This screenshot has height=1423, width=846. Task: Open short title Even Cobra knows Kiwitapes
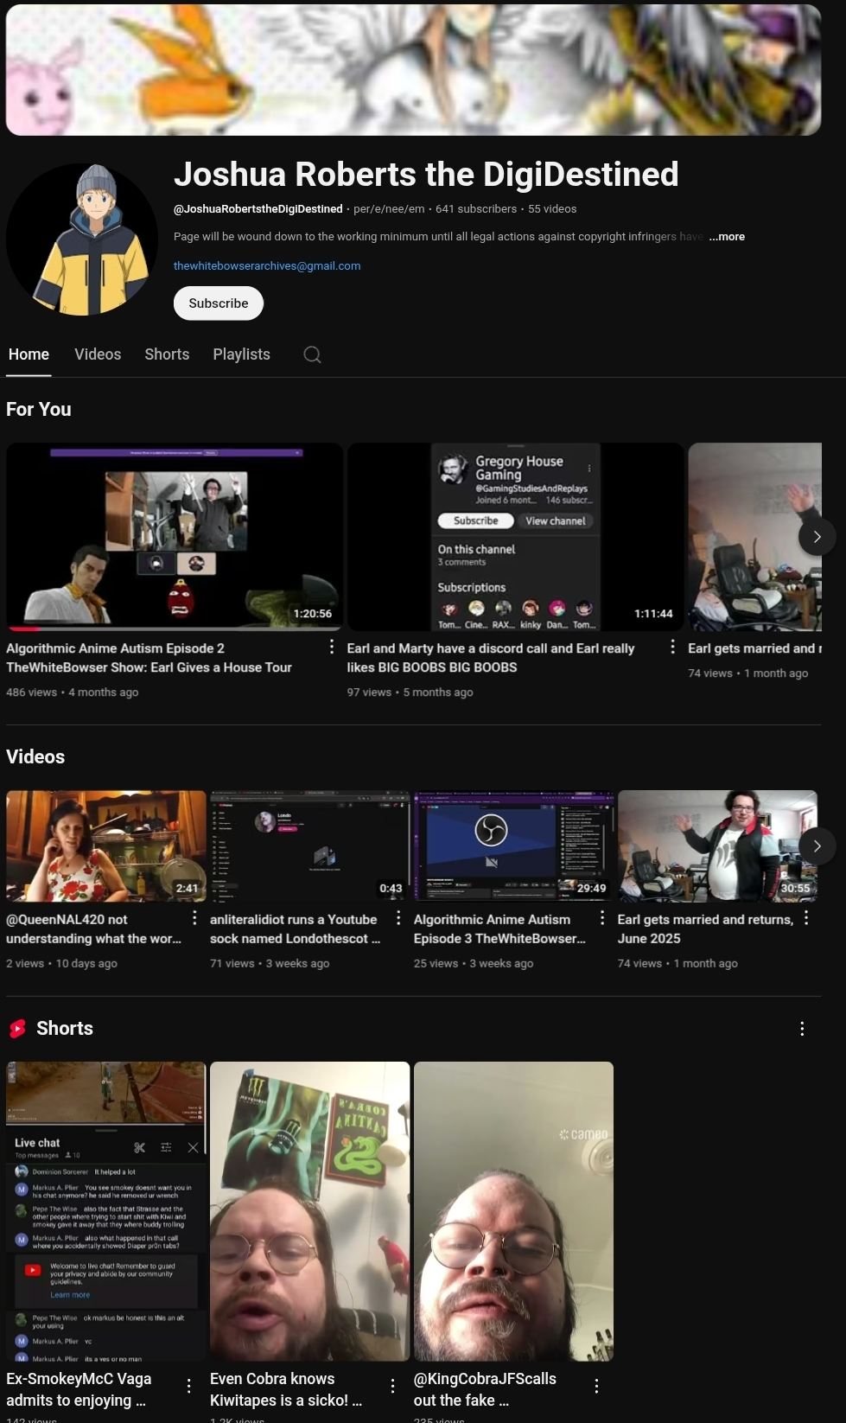tap(286, 1389)
